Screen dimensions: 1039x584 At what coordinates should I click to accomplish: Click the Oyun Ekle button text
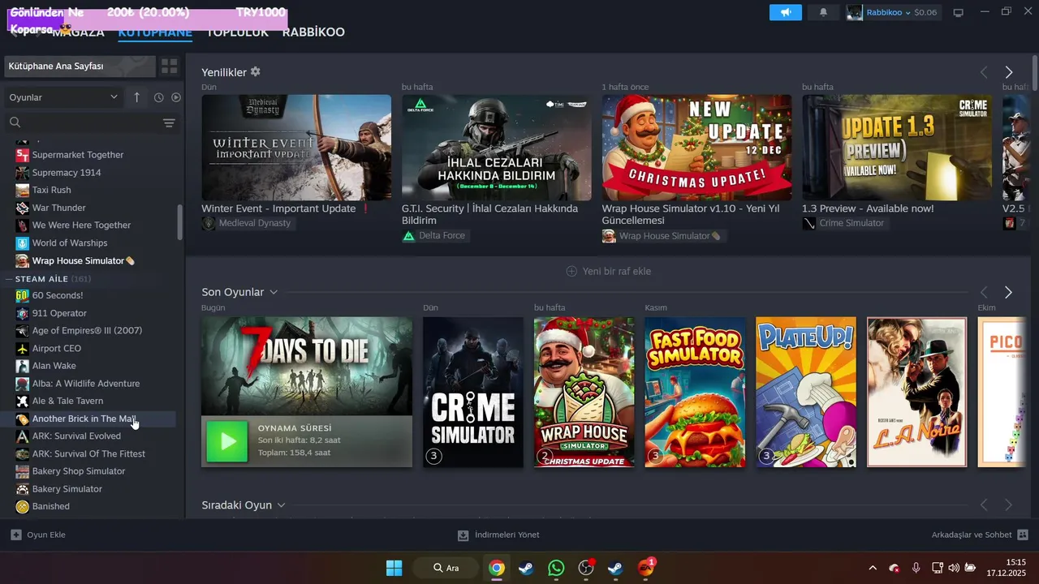point(46,535)
